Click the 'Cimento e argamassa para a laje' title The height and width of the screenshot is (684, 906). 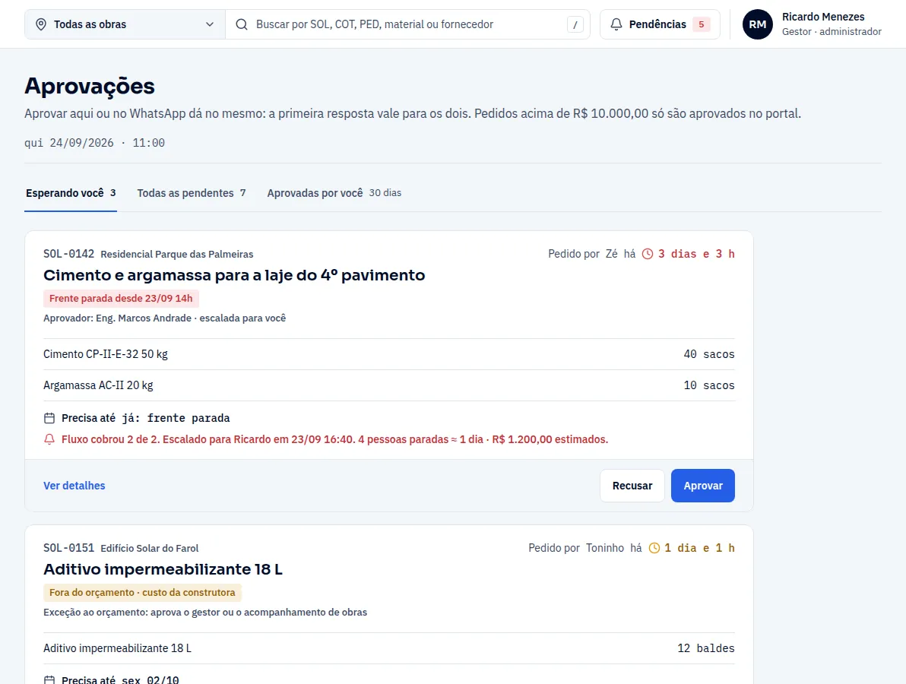(234, 275)
